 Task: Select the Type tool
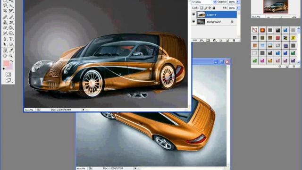pyautogui.click(x=11, y=39)
